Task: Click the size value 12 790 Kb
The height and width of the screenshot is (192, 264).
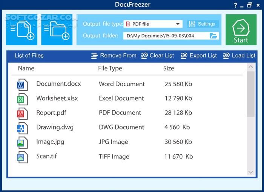Action: point(178,98)
